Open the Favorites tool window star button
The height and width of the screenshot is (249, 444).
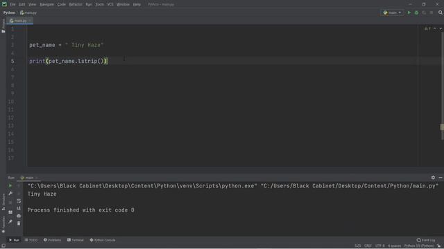pyautogui.click(x=3, y=225)
